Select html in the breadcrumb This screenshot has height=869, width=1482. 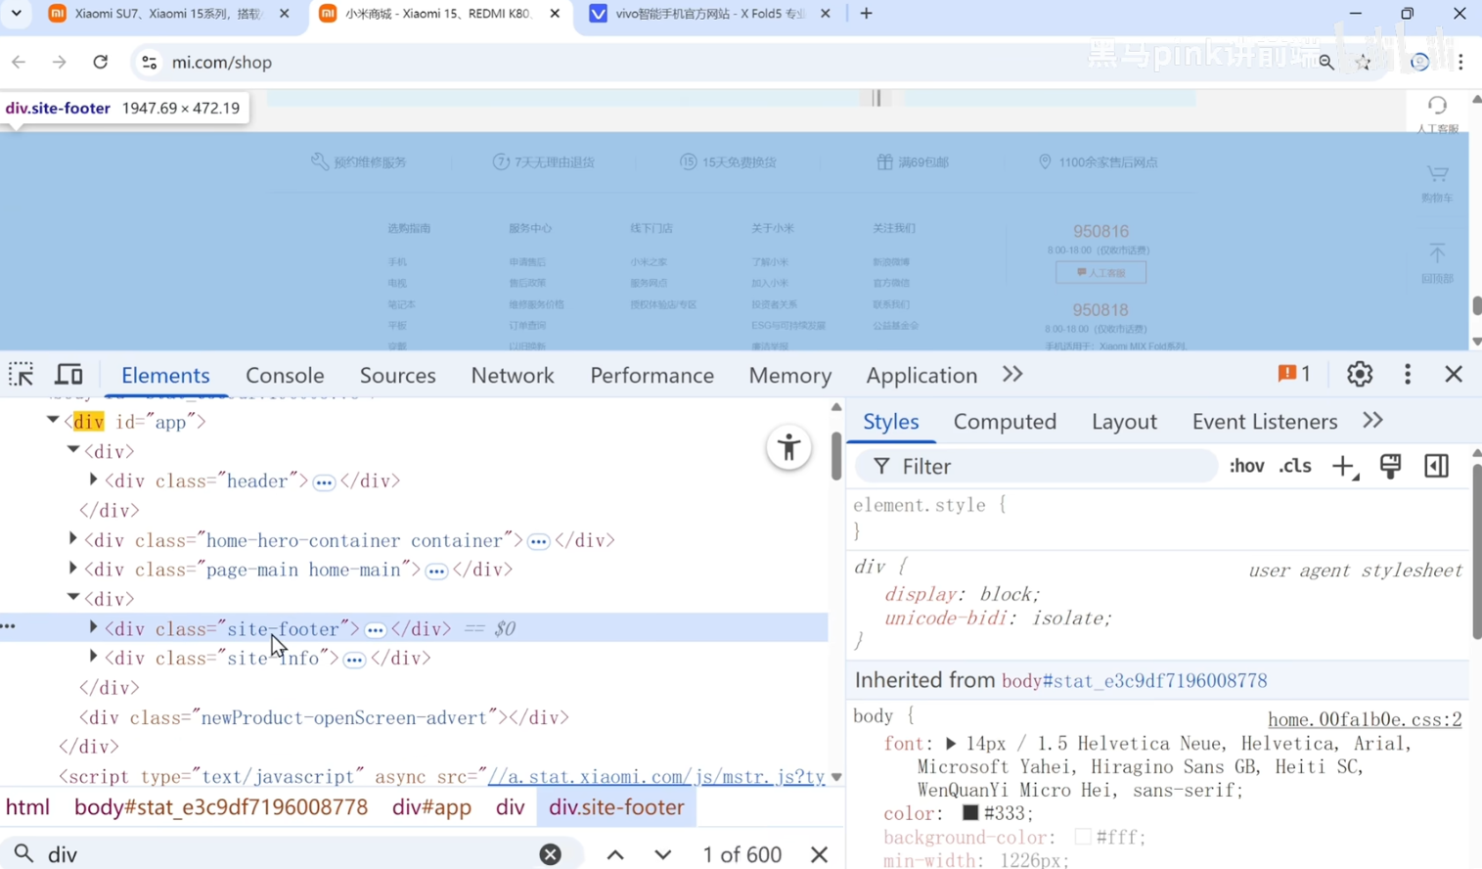point(27,807)
